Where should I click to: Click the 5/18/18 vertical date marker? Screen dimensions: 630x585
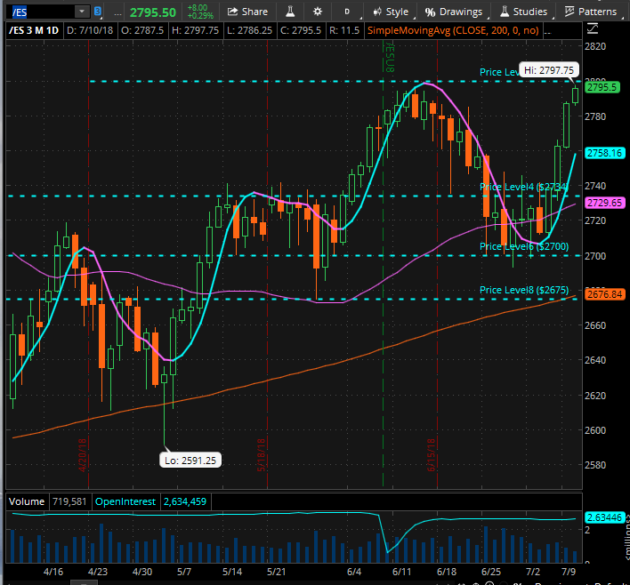(261, 455)
